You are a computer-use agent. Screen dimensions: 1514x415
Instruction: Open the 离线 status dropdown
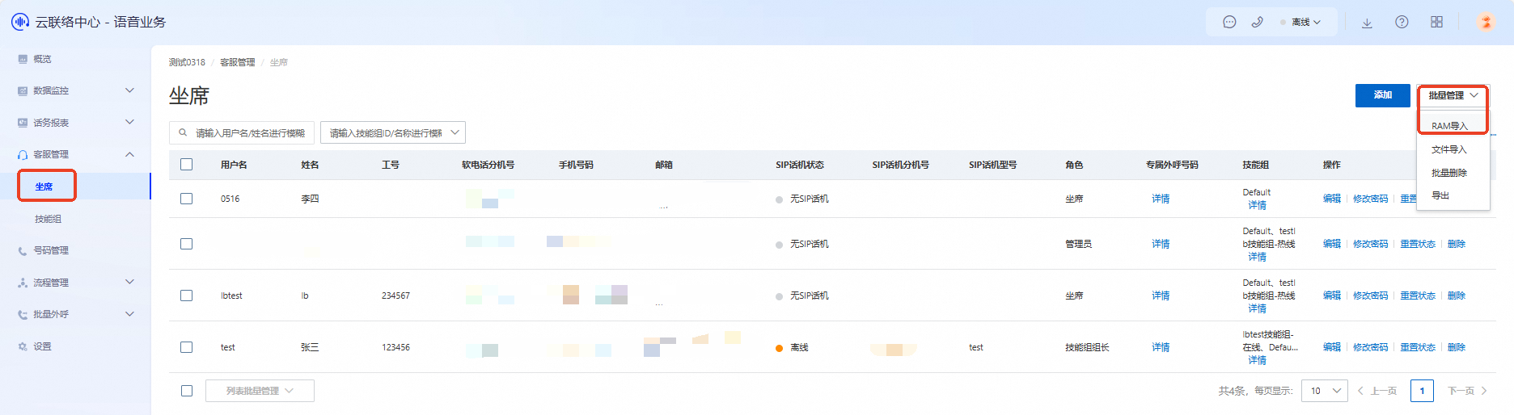pyautogui.click(x=1300, y=23)
